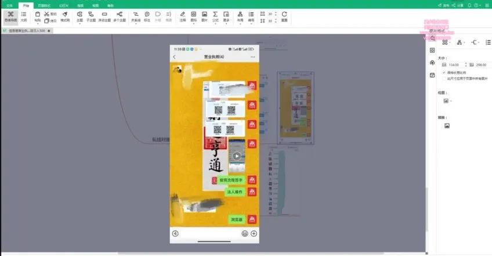The height and width of the screenshot is (256, 492).
Task: Click the reset (重置) icon
Action: tap(284, 16)
